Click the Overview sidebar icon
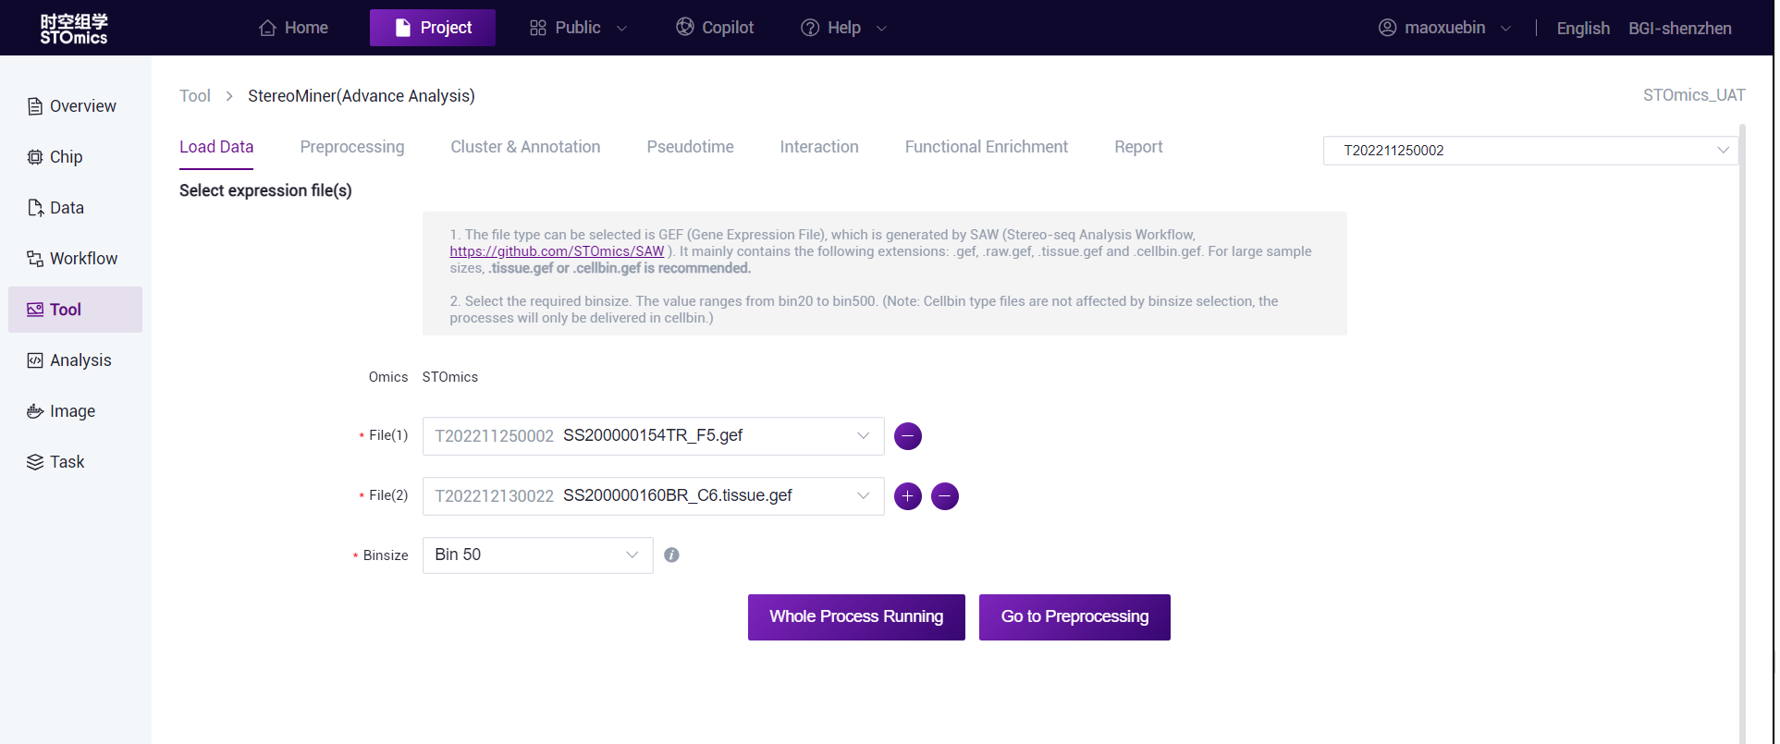 (35, 106)
